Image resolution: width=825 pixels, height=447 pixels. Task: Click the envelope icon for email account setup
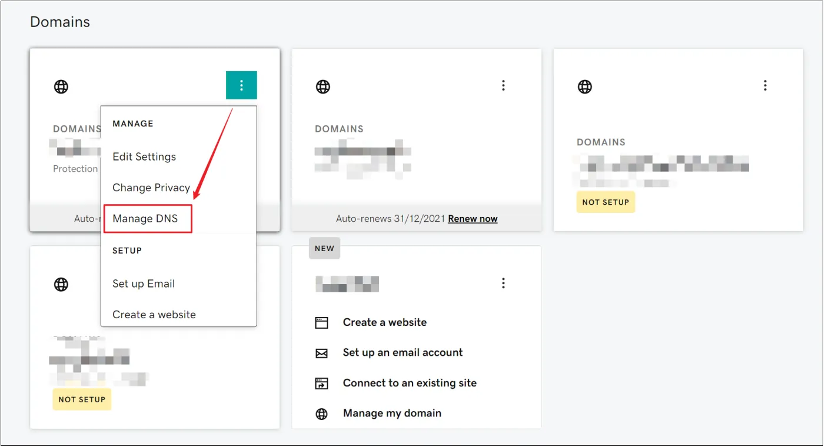tap(321, 353)
